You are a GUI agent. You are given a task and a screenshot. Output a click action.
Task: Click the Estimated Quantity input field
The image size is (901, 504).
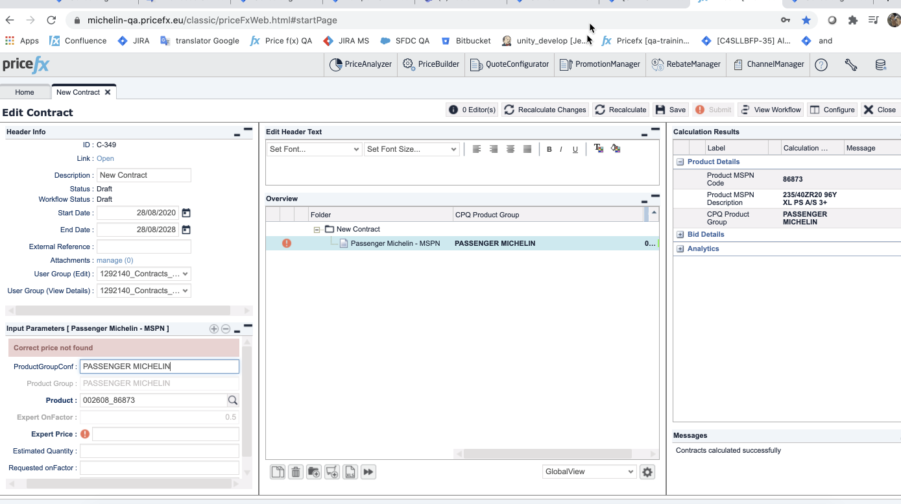159,451
